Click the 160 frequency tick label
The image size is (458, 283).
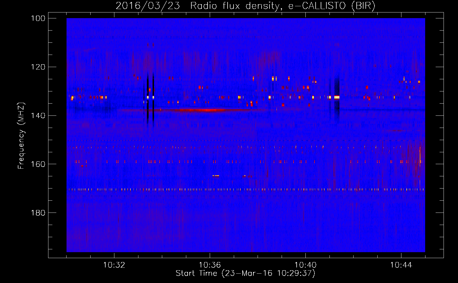(38, 164)
